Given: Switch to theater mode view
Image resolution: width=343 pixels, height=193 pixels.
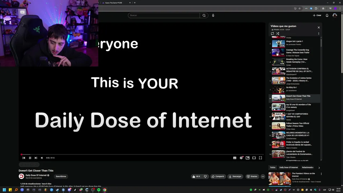Looking at the screenshot, I should pyautogui.click(x=254, y=158).
